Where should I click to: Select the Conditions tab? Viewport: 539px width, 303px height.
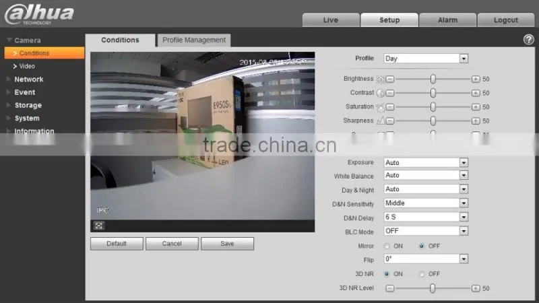[x=120, y=40]
